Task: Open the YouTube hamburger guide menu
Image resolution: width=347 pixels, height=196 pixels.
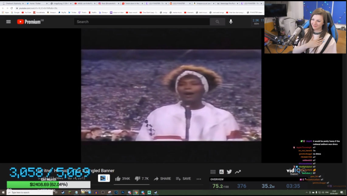Action: 9,21
